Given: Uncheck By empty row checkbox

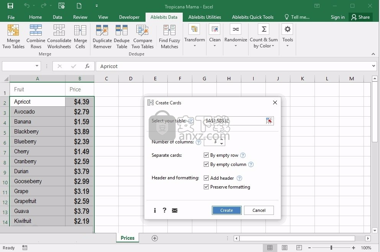Looking at the screenshot, I should (x=206, y=155).
